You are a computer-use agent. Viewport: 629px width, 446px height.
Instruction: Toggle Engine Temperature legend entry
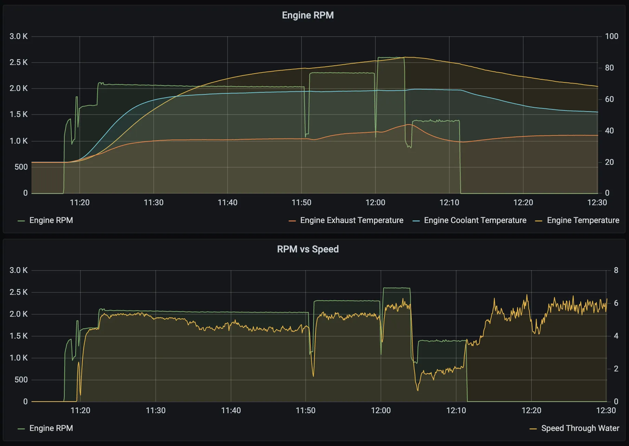tap(583, 220)
